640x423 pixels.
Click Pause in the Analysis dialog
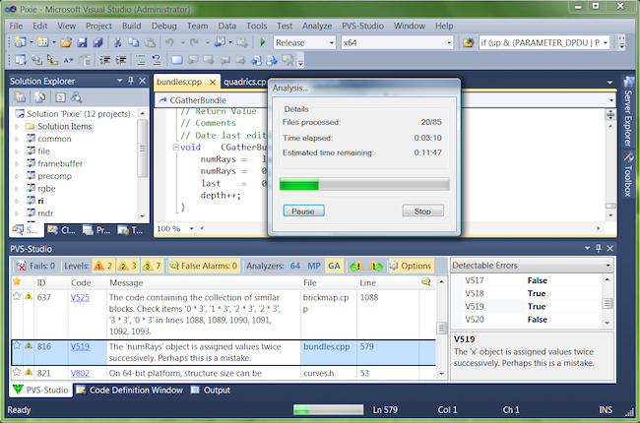[303, 211]
